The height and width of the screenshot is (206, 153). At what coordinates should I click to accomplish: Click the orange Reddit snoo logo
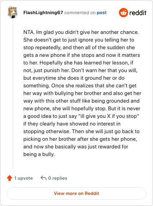click(123, 13)
